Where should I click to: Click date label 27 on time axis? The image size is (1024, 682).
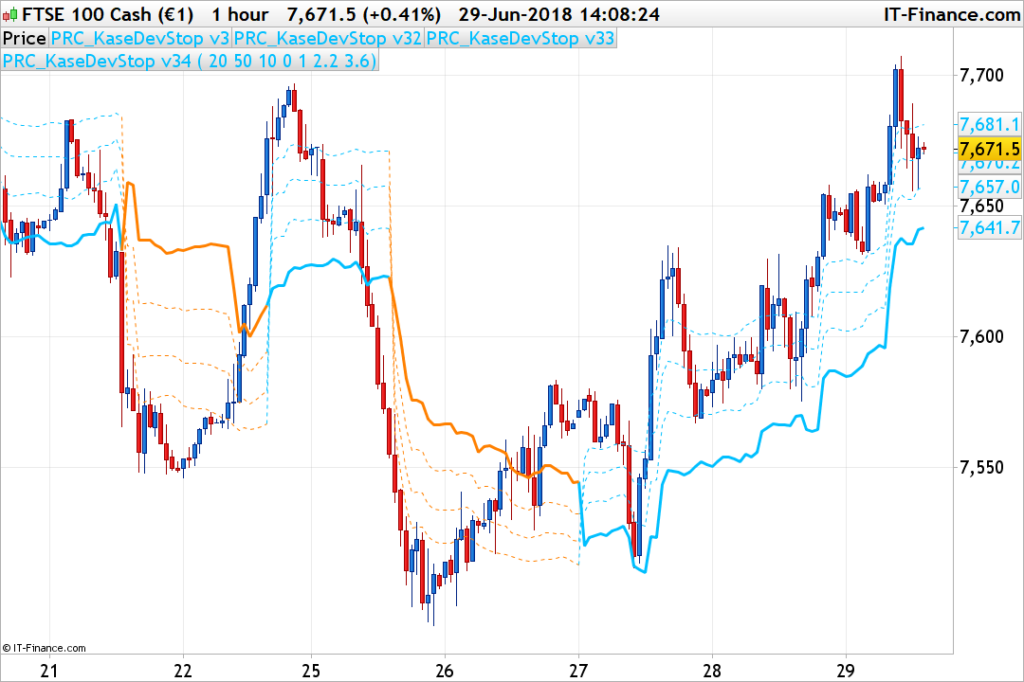click(x=578, y=671)
